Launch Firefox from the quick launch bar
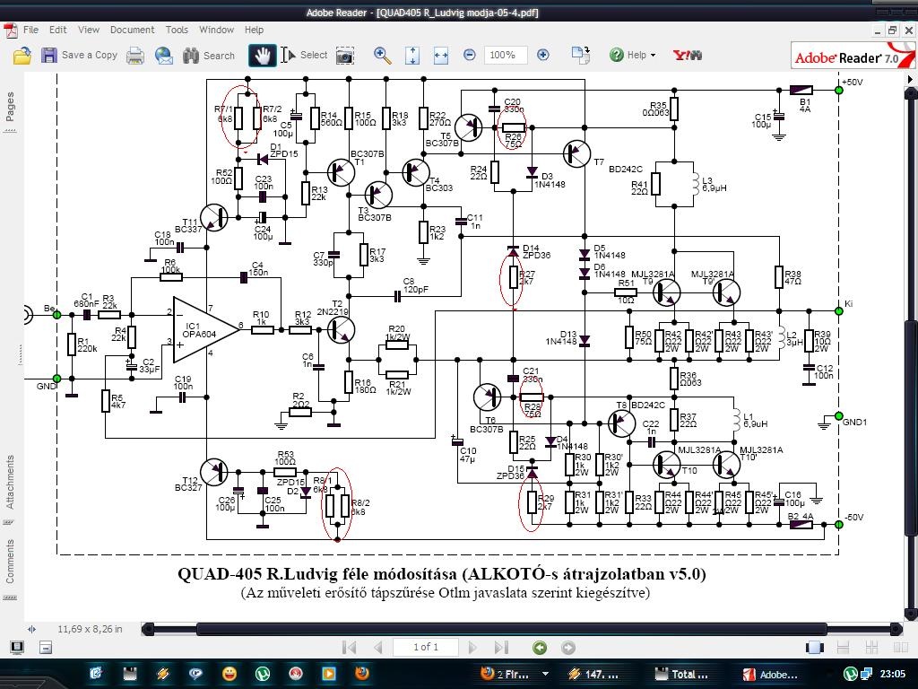Screen dimensions: 918x689 [362, 673]
